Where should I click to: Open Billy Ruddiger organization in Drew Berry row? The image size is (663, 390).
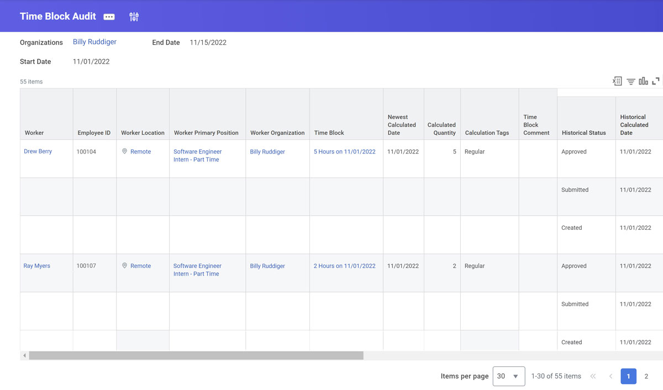(x=267, y=151)
